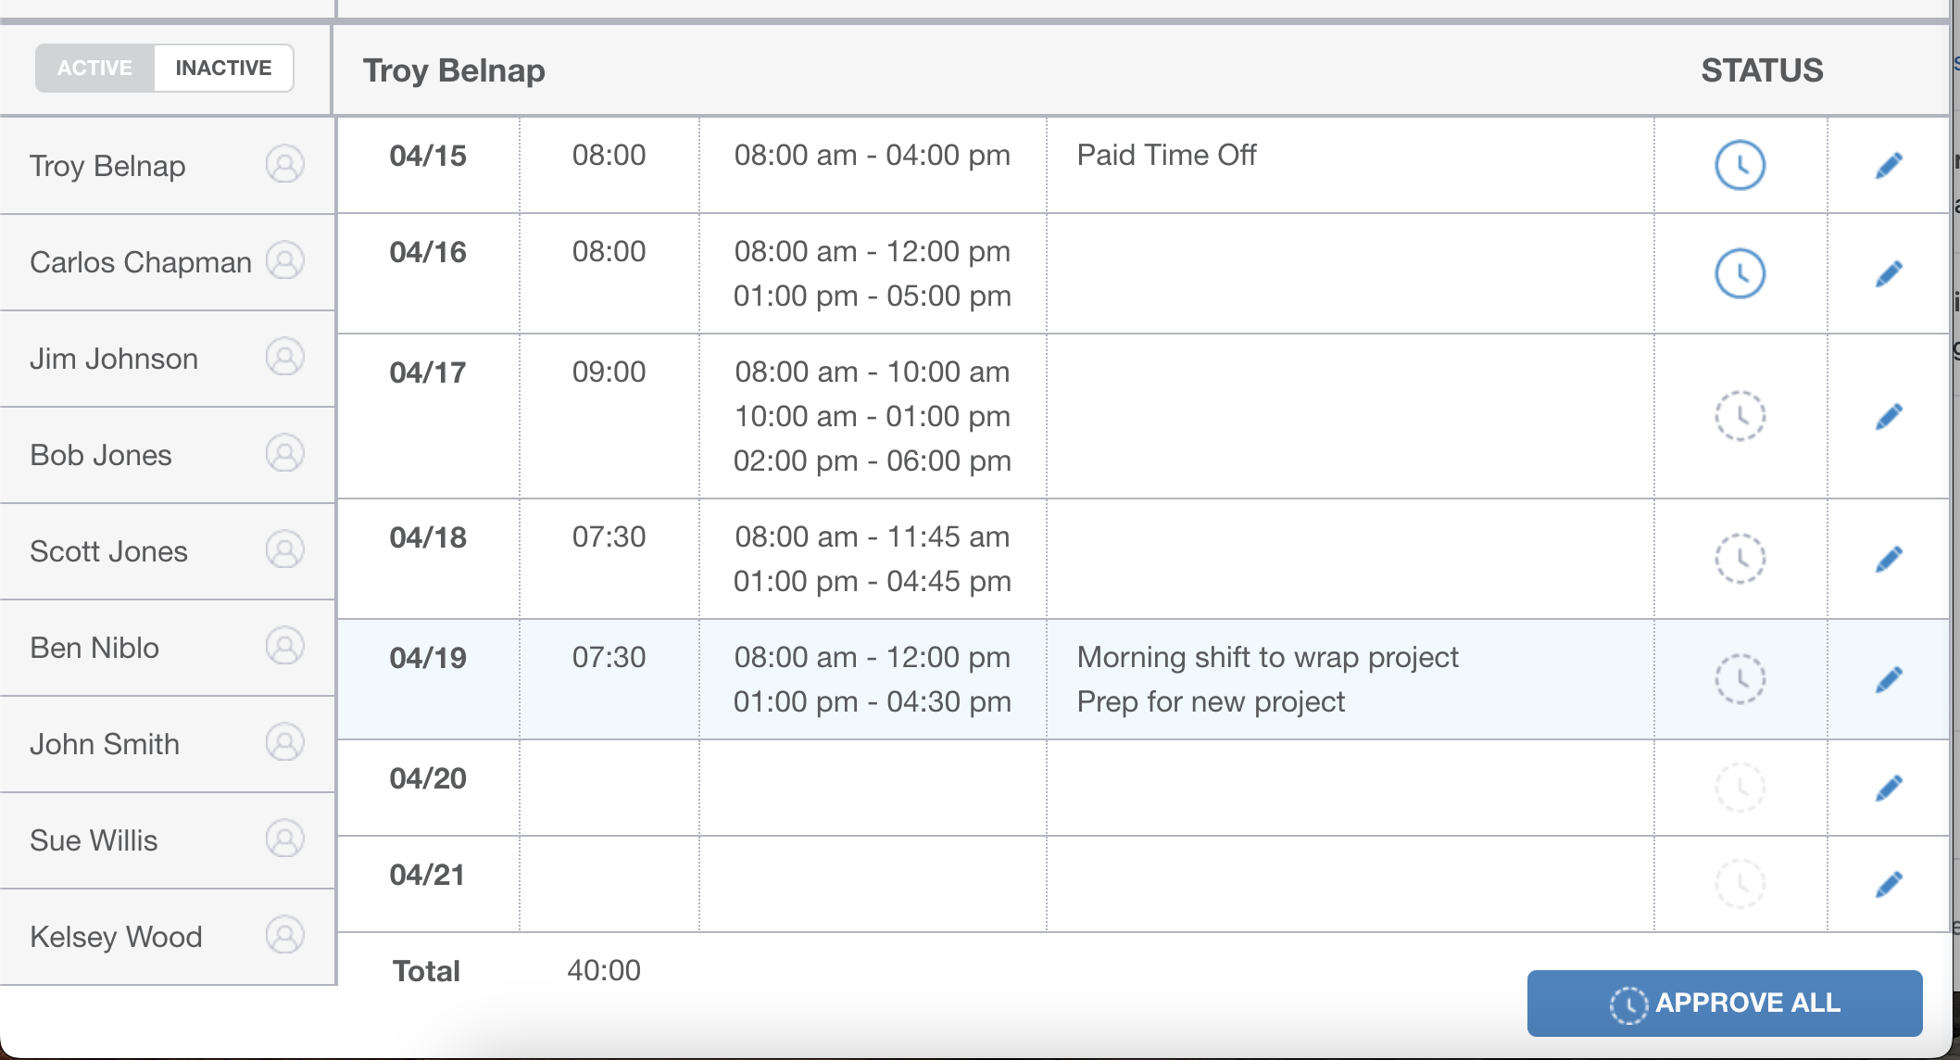This screenshot has width=1960, height=1060.
Task: Click the faded clock icon for 04/21
Action: 1740,884
